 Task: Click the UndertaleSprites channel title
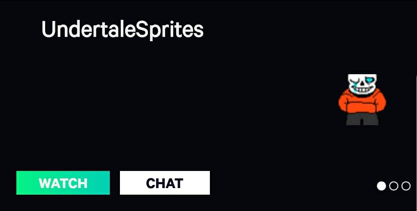tap(123, 30)
